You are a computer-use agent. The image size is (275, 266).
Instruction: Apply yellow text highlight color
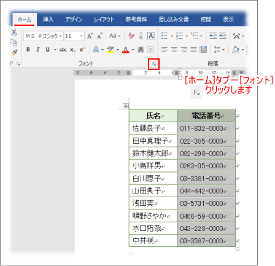[110, 50]
